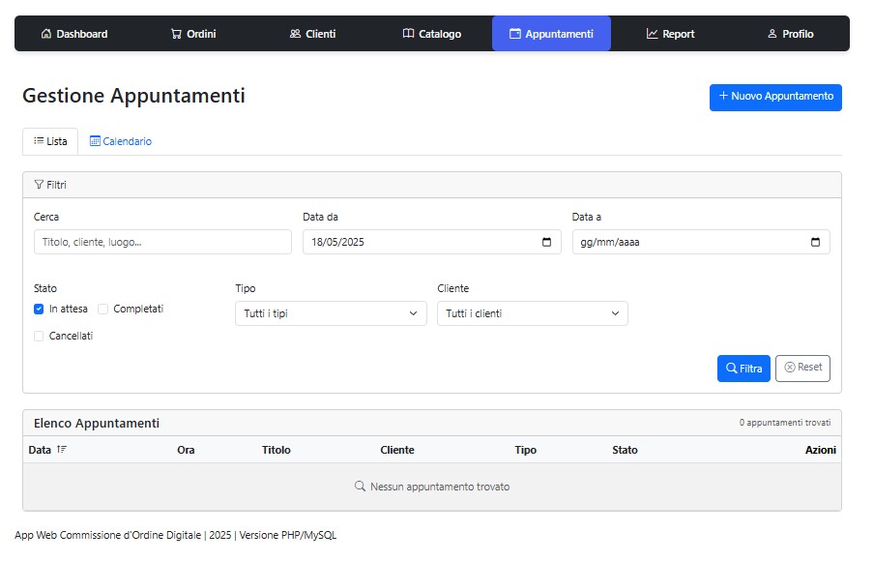Enable the Completati status checkbox
874x562 pixels.
[102, 310]
